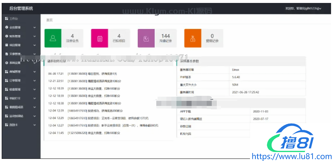Expand the 会员管理 chevron

[x=34, y=27]
